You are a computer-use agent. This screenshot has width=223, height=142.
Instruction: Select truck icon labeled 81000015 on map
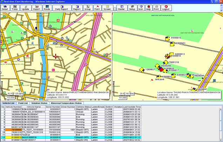click(168, 39)
